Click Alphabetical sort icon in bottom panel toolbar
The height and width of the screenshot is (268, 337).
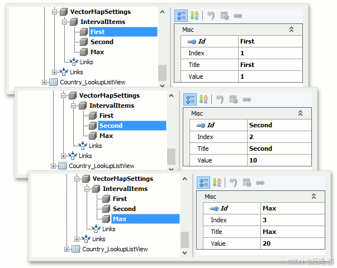coord(217,183)
